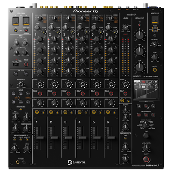Click the MASTER MIX LEVEL knob
Viewport: 172px width, 172px height.
26,129
